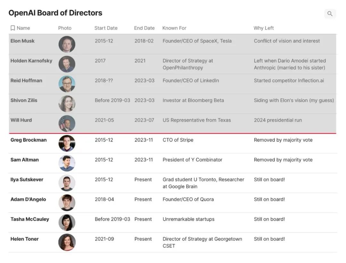Screen dimensions: 346x263
Task: Click the photo in the Will Hurd row
Action: [x=67, y=124]
